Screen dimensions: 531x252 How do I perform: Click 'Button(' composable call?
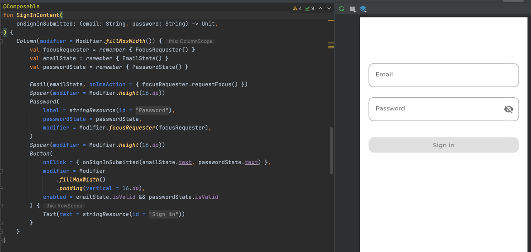point(41,154)
